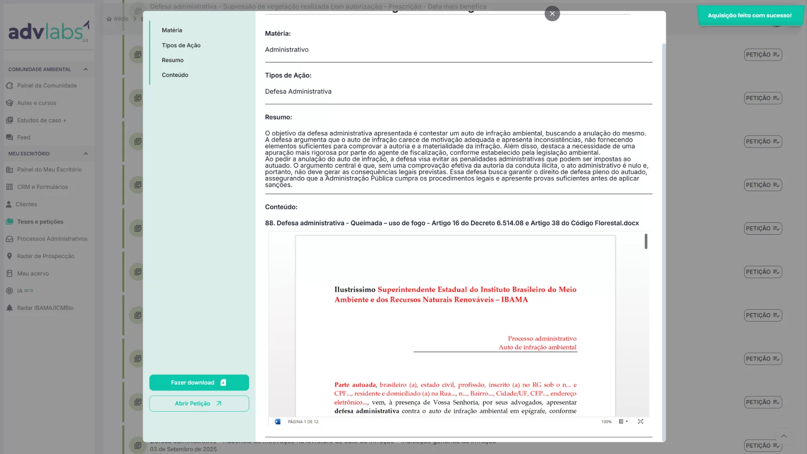Click the Fazer download button
Image resolution: width=807 pixels, height=454 pixels.
click(199, 383)
